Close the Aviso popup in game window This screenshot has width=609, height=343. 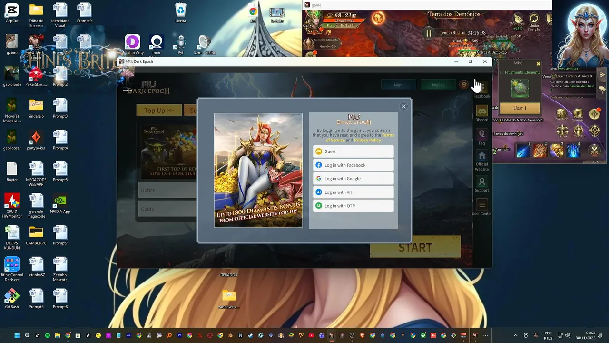point(538,63)
